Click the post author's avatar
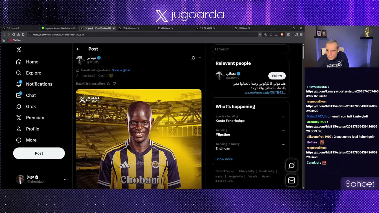Viewport: 379px width, 213px height. tap(80, 60)
